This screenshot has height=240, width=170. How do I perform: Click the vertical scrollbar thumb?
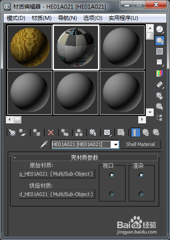[x=150, y=35]
